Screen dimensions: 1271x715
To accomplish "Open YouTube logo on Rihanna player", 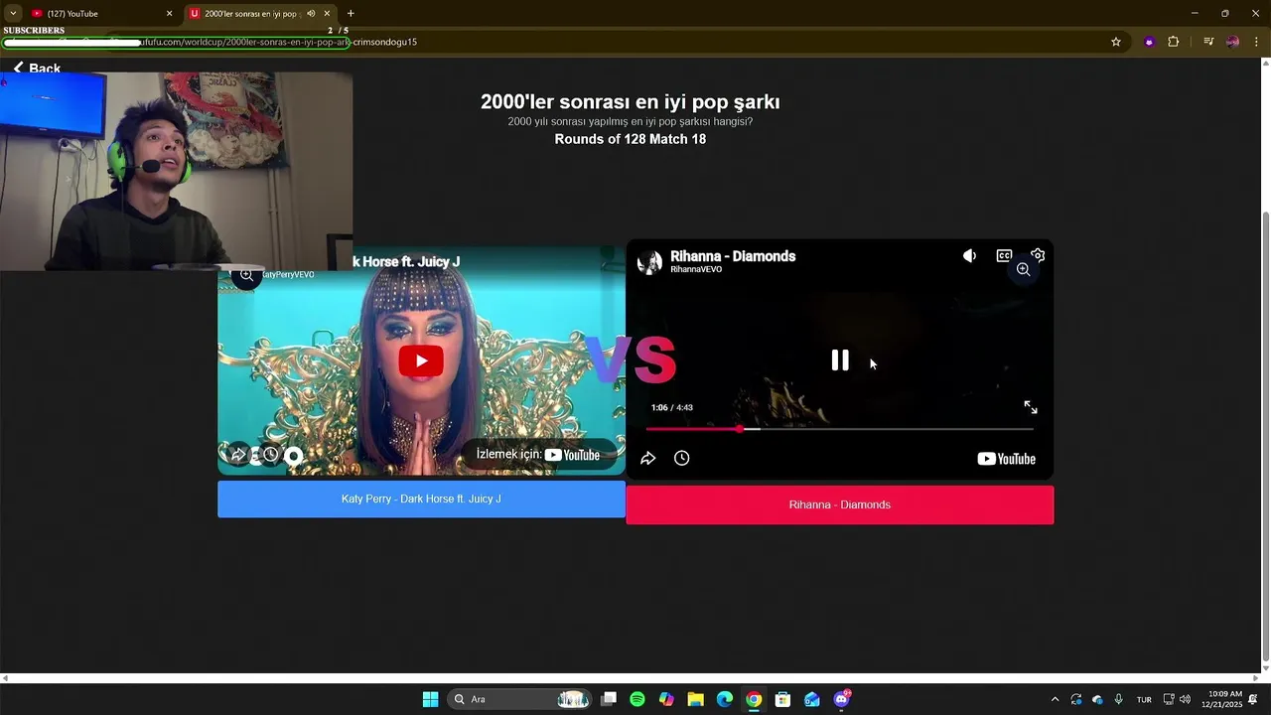I will pos(1006,459).
